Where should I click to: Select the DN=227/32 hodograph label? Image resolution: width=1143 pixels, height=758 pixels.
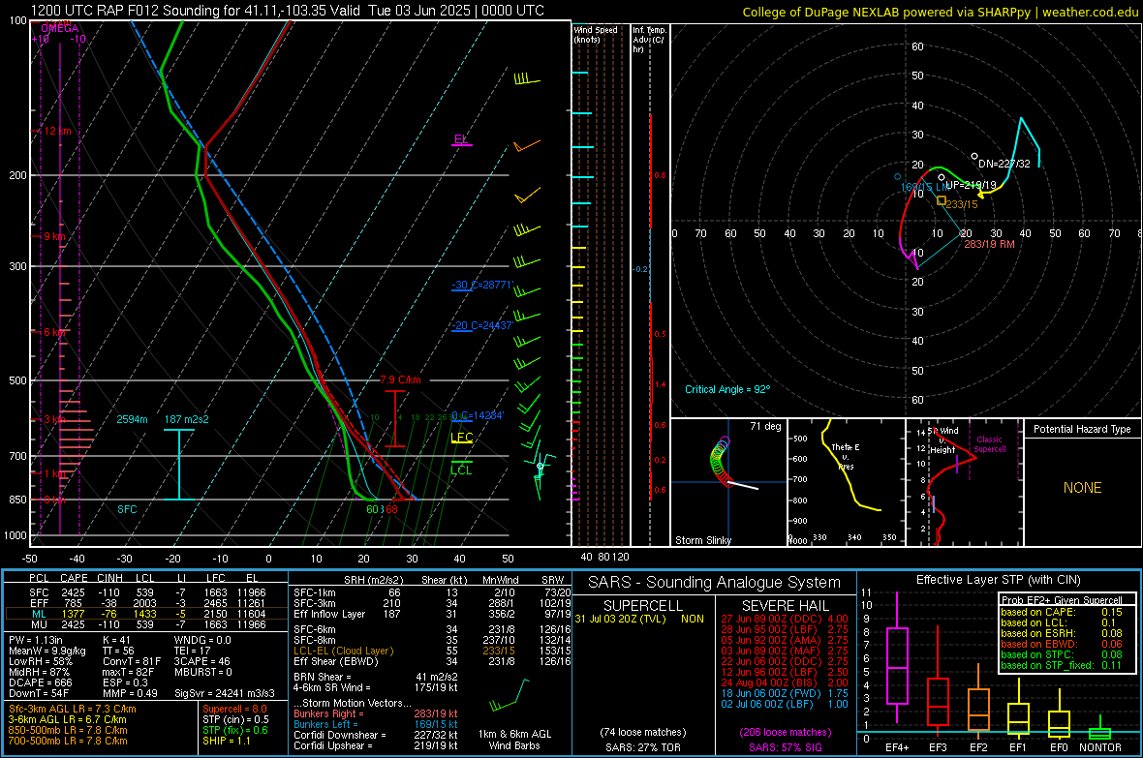pos(1004,164)
